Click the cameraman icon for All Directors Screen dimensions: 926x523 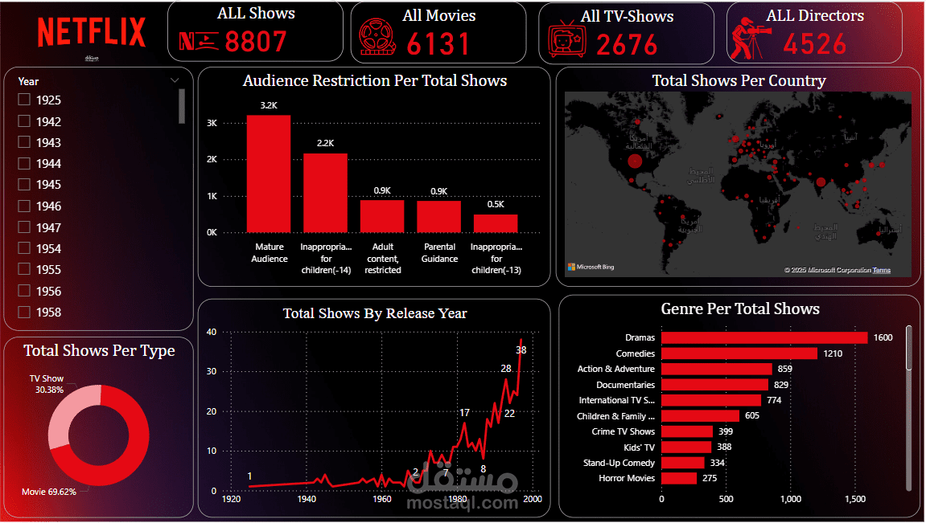pos(751,39)
